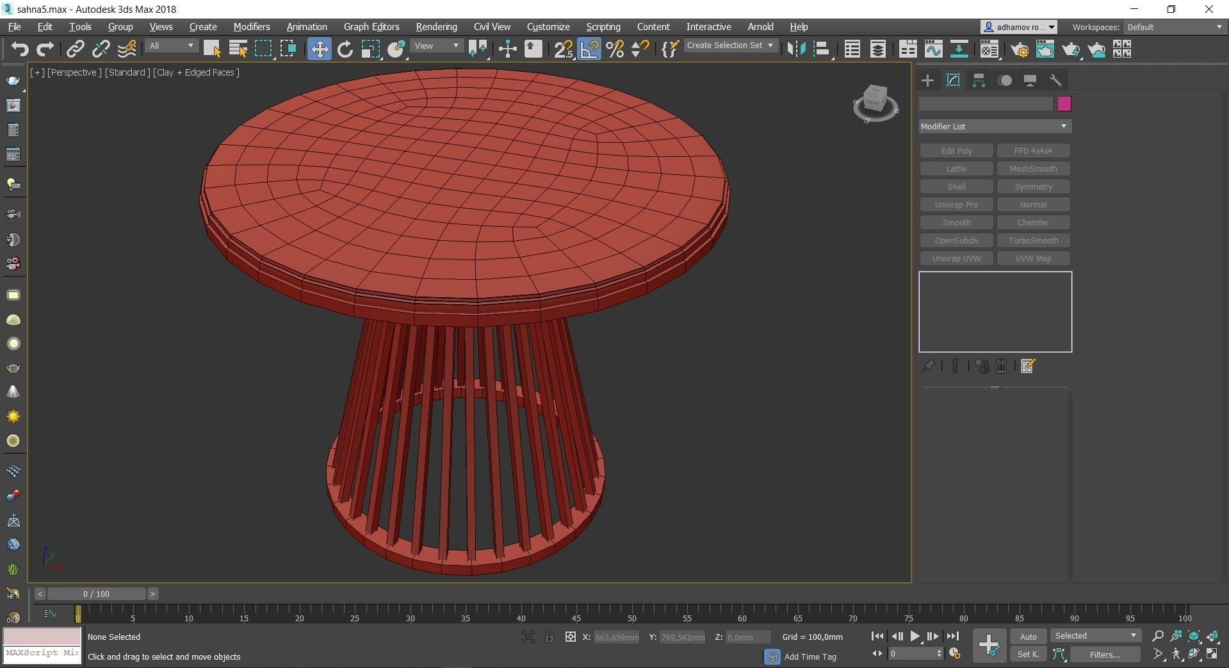Click the Mirror tool icon

point(797,49)
